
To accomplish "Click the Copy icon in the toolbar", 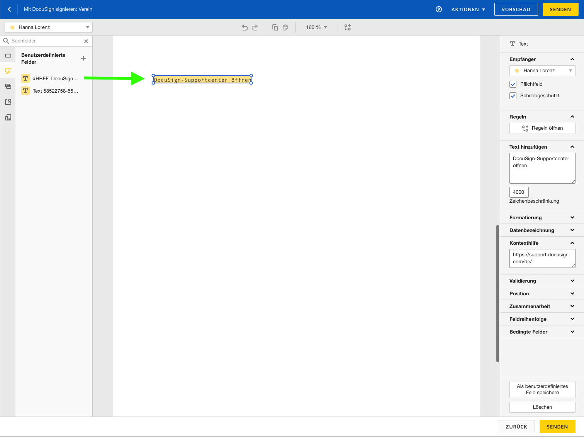I will point(275,27).
